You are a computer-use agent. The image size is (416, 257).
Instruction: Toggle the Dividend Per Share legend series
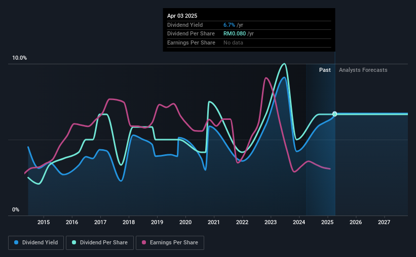point(100,243)
